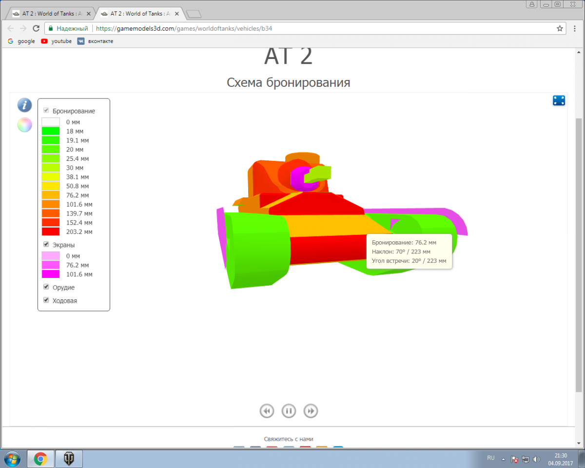Open the color wheel palette icon

pos(24,125)
